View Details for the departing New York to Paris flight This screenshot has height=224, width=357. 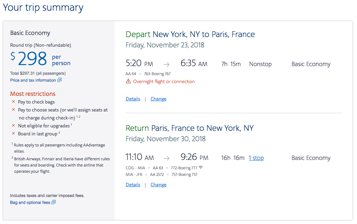(133, 99)
